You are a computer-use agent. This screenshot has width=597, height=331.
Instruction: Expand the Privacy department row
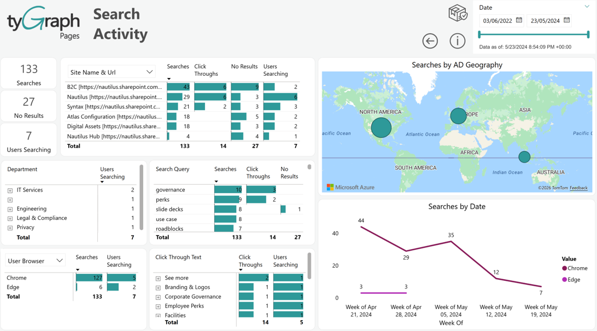click(10, 228)
